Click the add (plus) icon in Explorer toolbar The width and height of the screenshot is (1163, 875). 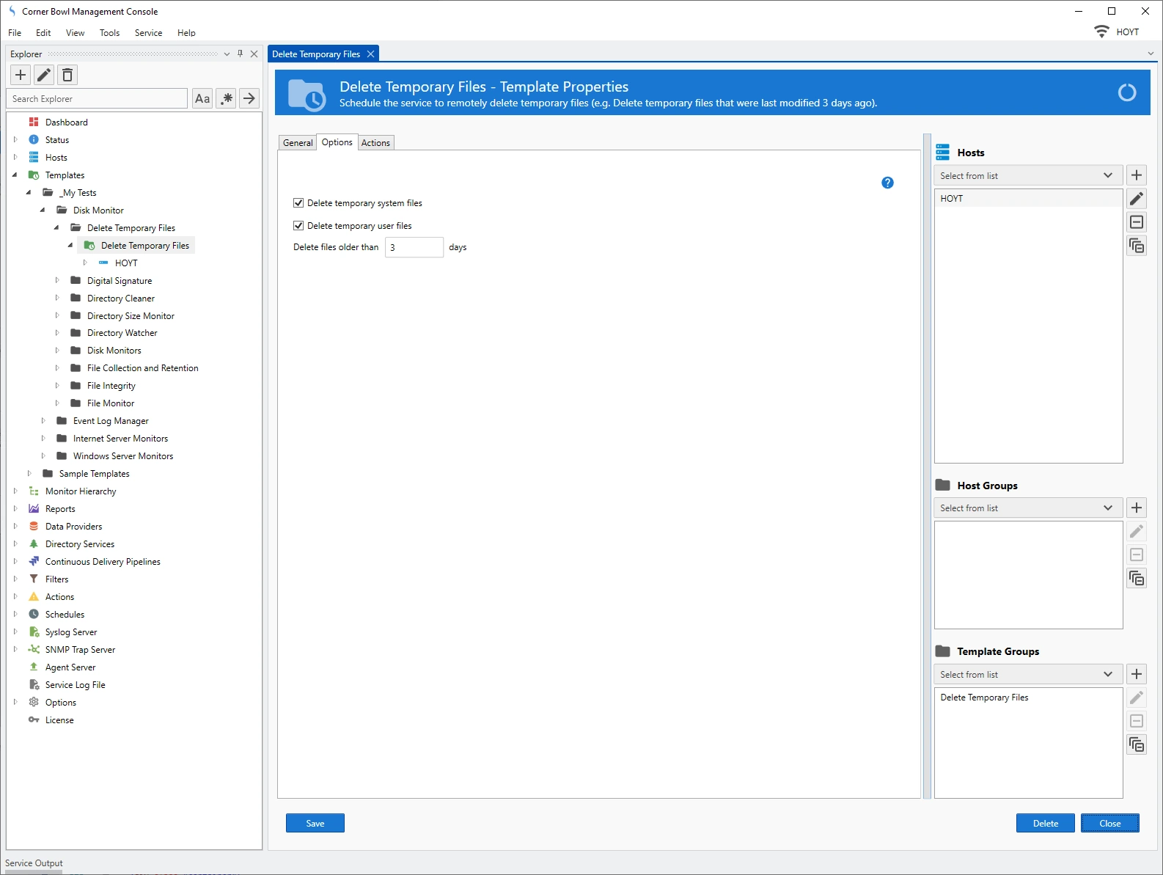click(x=21, y=75)
